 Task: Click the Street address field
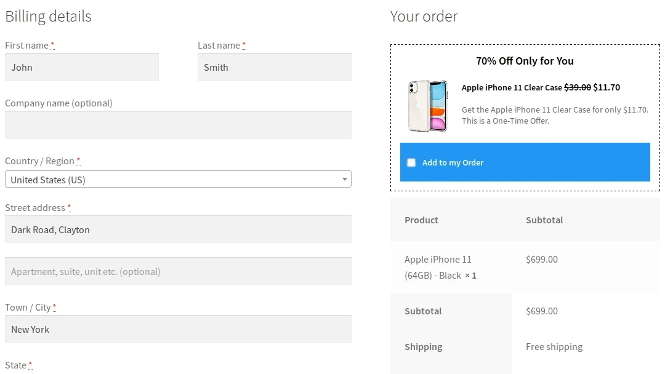178,229
